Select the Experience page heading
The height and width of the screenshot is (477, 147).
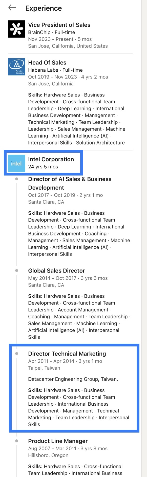click(44, 8)
